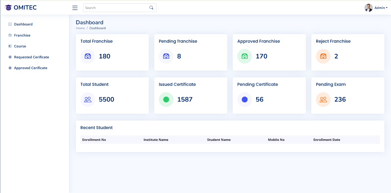Click the green Approved Franchise icon
The height and width of the screenshot is (193, 391).
pos(244,56)
